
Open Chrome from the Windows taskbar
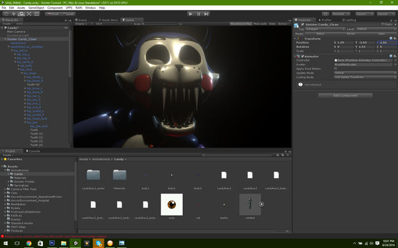[x=29, y=243]
